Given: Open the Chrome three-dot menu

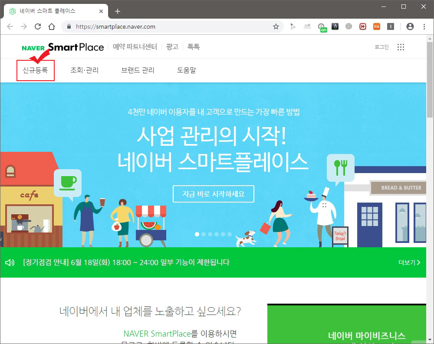Looking at the screenshot, I should point(424,26).
